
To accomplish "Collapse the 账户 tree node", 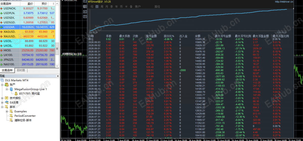I will 2,85.
